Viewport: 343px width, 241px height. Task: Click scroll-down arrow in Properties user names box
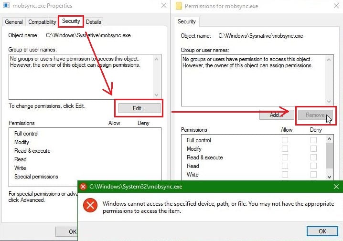click(x=156, y=95)
